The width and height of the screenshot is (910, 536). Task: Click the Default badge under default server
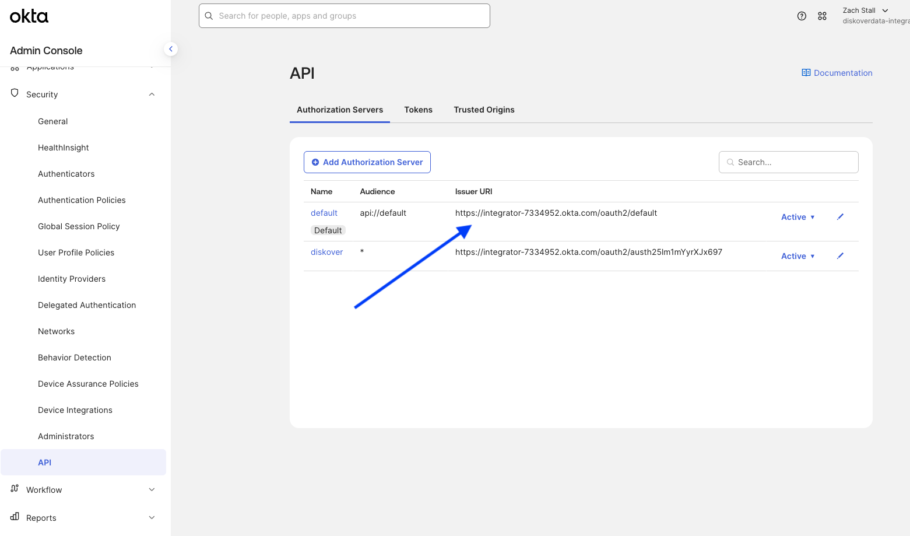[328, 230]
